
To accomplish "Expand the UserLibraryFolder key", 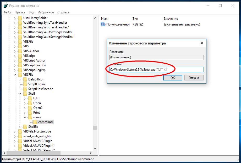I will point(15,18).
